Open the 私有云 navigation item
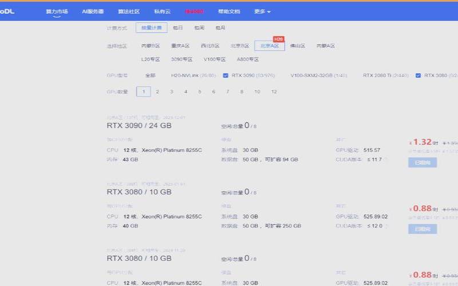The height and width of the screenshot is (286, 458). click(162, 11)
